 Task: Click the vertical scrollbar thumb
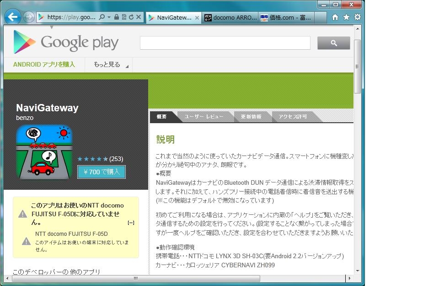tap(357, 67)
